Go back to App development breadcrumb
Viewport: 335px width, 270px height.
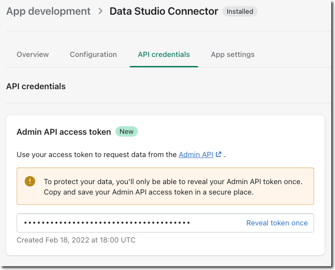[48, 11]
